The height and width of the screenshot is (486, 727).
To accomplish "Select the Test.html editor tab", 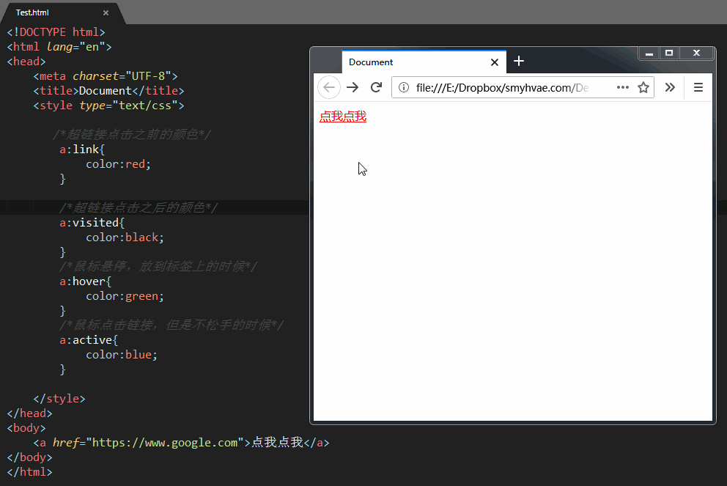I will tap(32, 12).
